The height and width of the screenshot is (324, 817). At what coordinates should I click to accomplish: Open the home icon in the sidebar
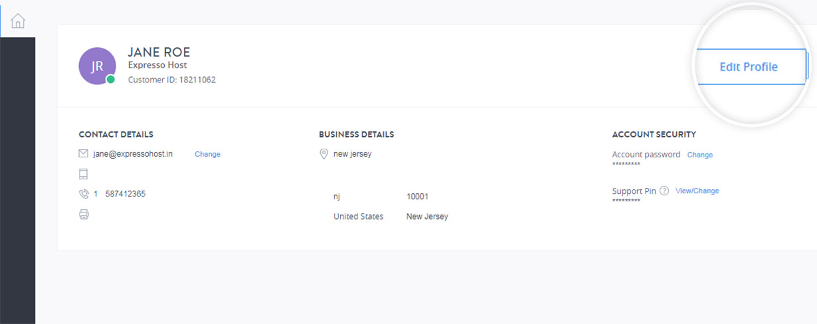point(18,21)
